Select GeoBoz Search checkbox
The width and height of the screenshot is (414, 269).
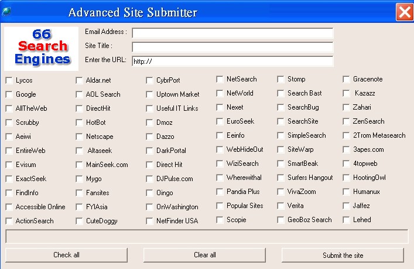[x=280, y=220]
